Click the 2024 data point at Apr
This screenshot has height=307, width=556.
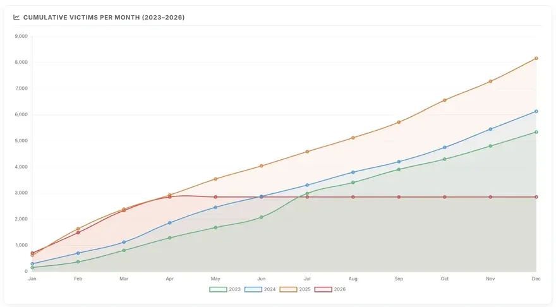(170, 222)
